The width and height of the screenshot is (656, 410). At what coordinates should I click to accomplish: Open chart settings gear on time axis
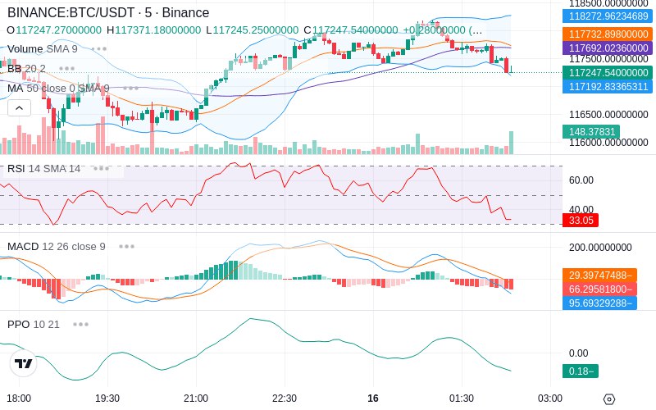609,399
